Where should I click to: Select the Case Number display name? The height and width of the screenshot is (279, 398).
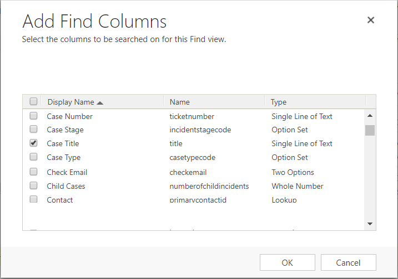click(69, 116)
